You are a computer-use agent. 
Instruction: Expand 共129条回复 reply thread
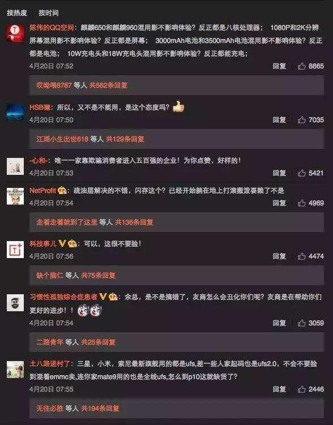(125, 139)
